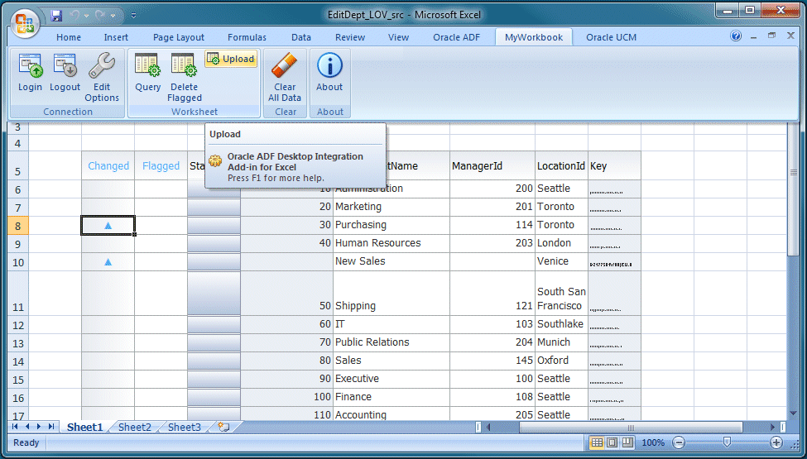Select the MyWorkbook ribbon tab
Screen dimensions: 807x459
point(534,37)
